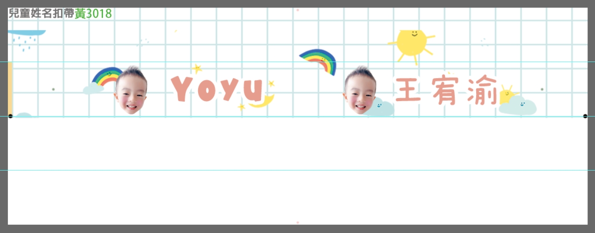Click the black anchor dot on right edge
Screen dimensions: 595x233
coord(585,116)
